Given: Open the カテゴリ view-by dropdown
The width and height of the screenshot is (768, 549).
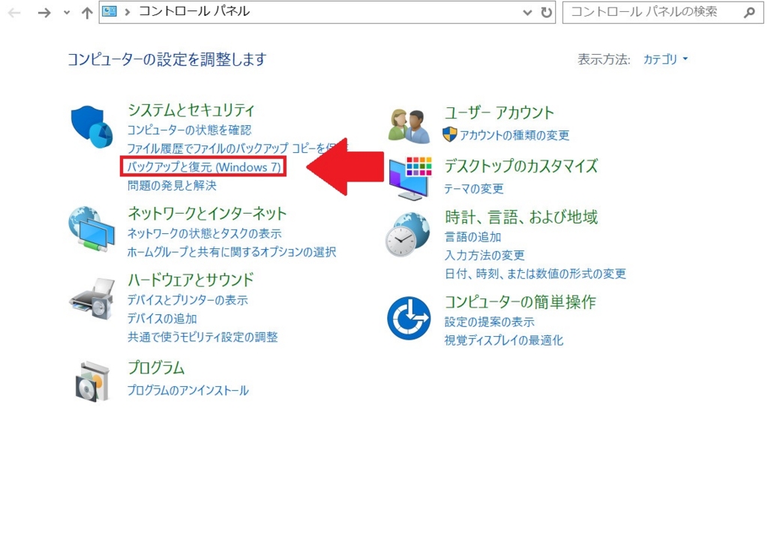Looking at the screenshot, I should (x=665, y=59).
